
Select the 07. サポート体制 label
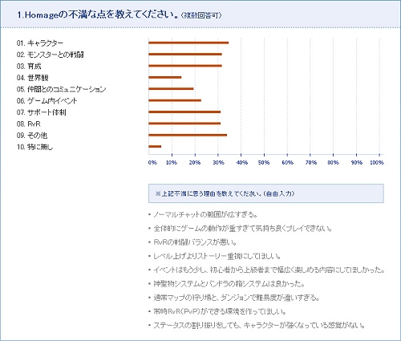click(x=41, y=112)
